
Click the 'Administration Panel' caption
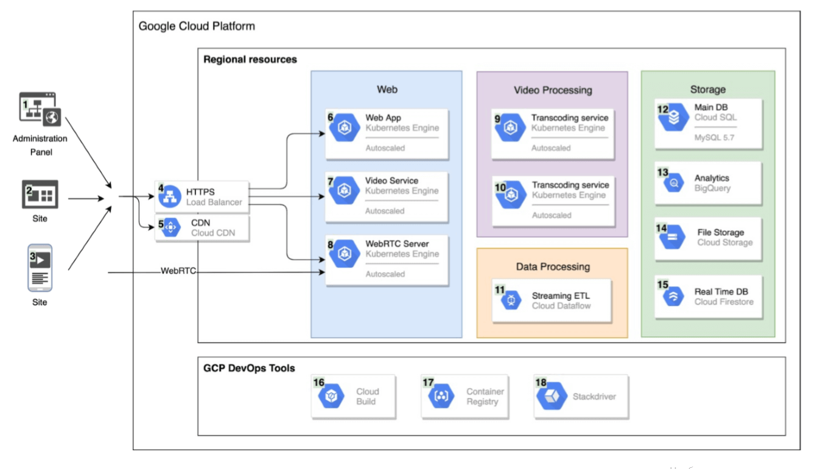(x=40, y=145)
